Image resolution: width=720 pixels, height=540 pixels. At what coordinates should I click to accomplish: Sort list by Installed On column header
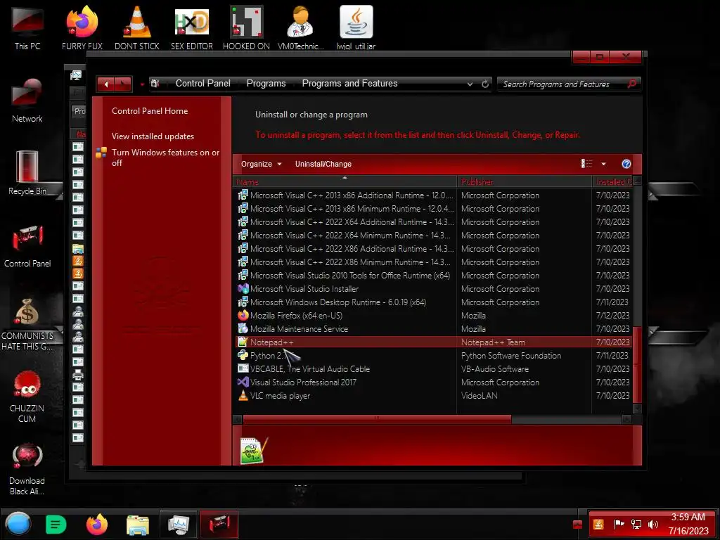(612, 182)
